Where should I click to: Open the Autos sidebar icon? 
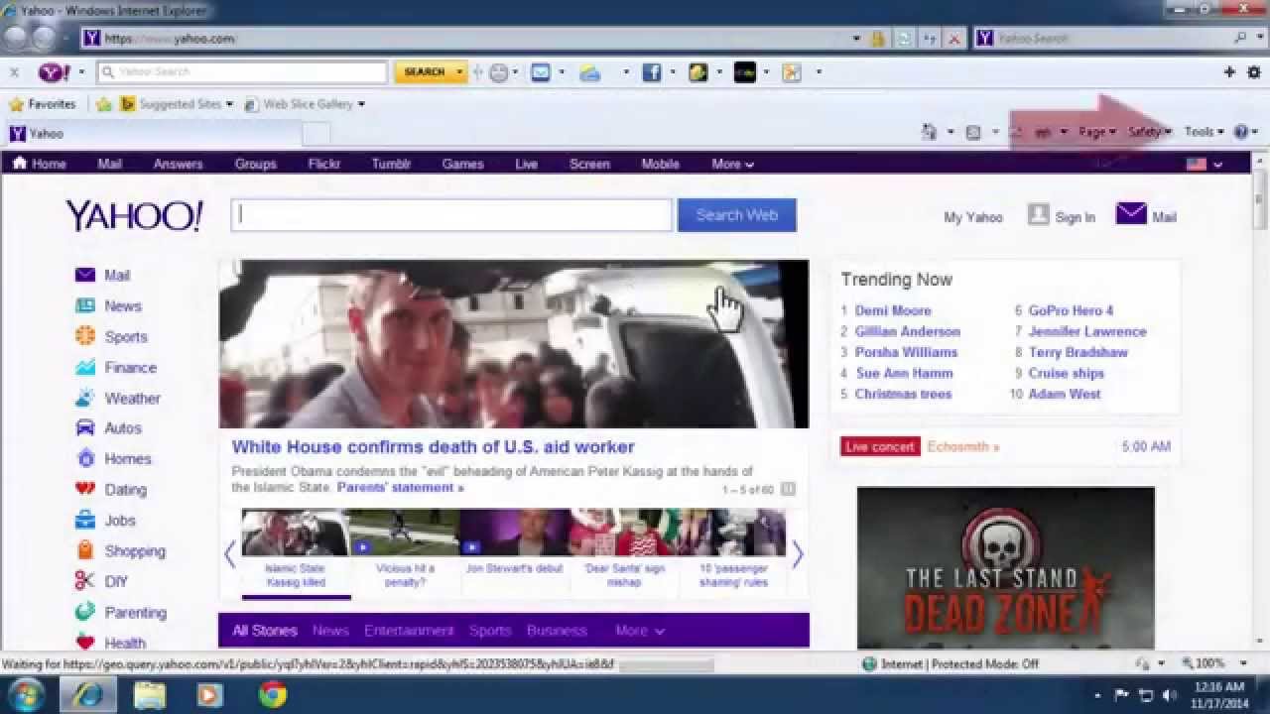point(85,428)
